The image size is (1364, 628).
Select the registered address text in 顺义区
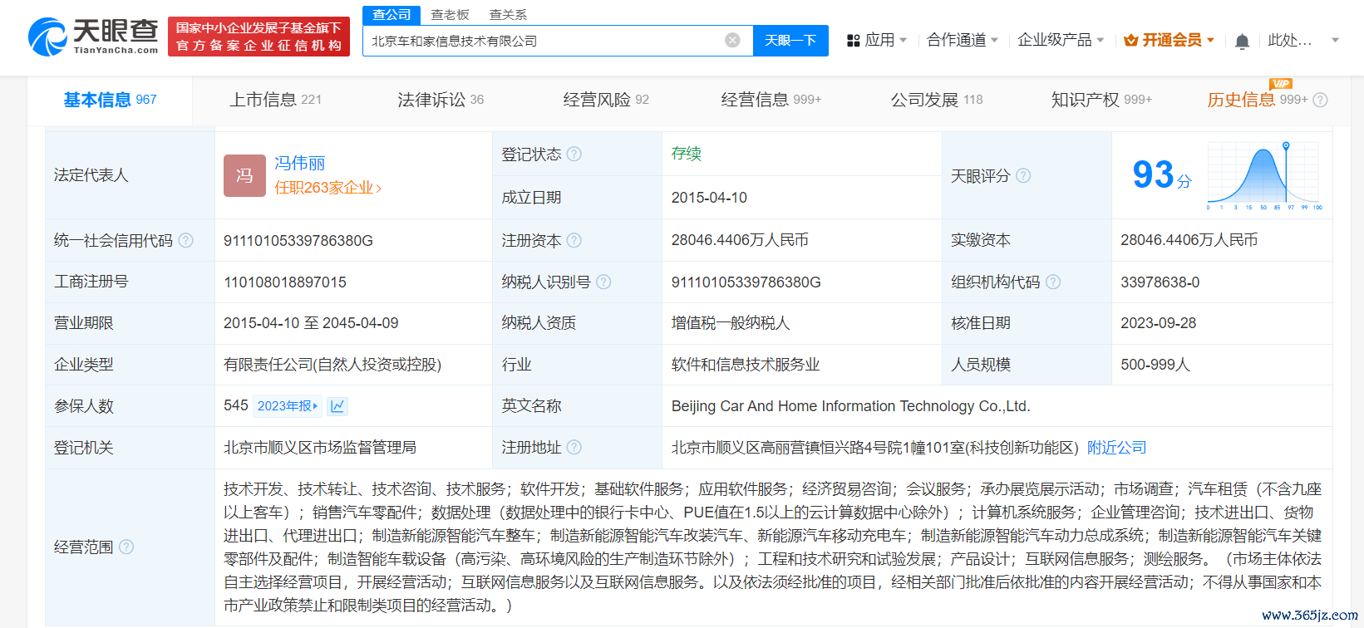[x=874, y=447]
